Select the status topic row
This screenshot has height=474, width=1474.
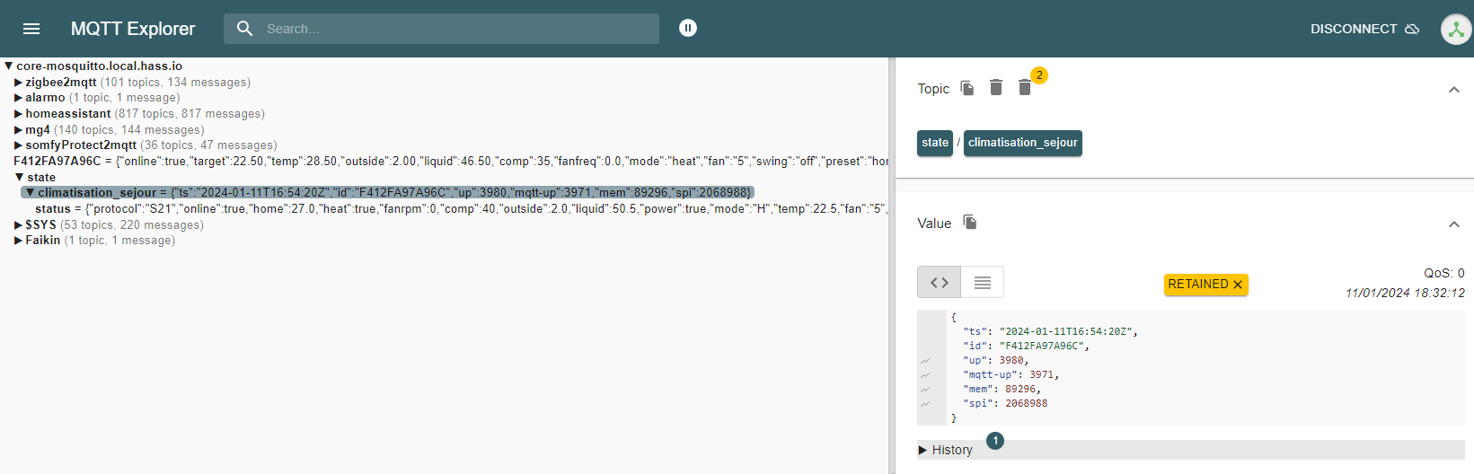462,209
